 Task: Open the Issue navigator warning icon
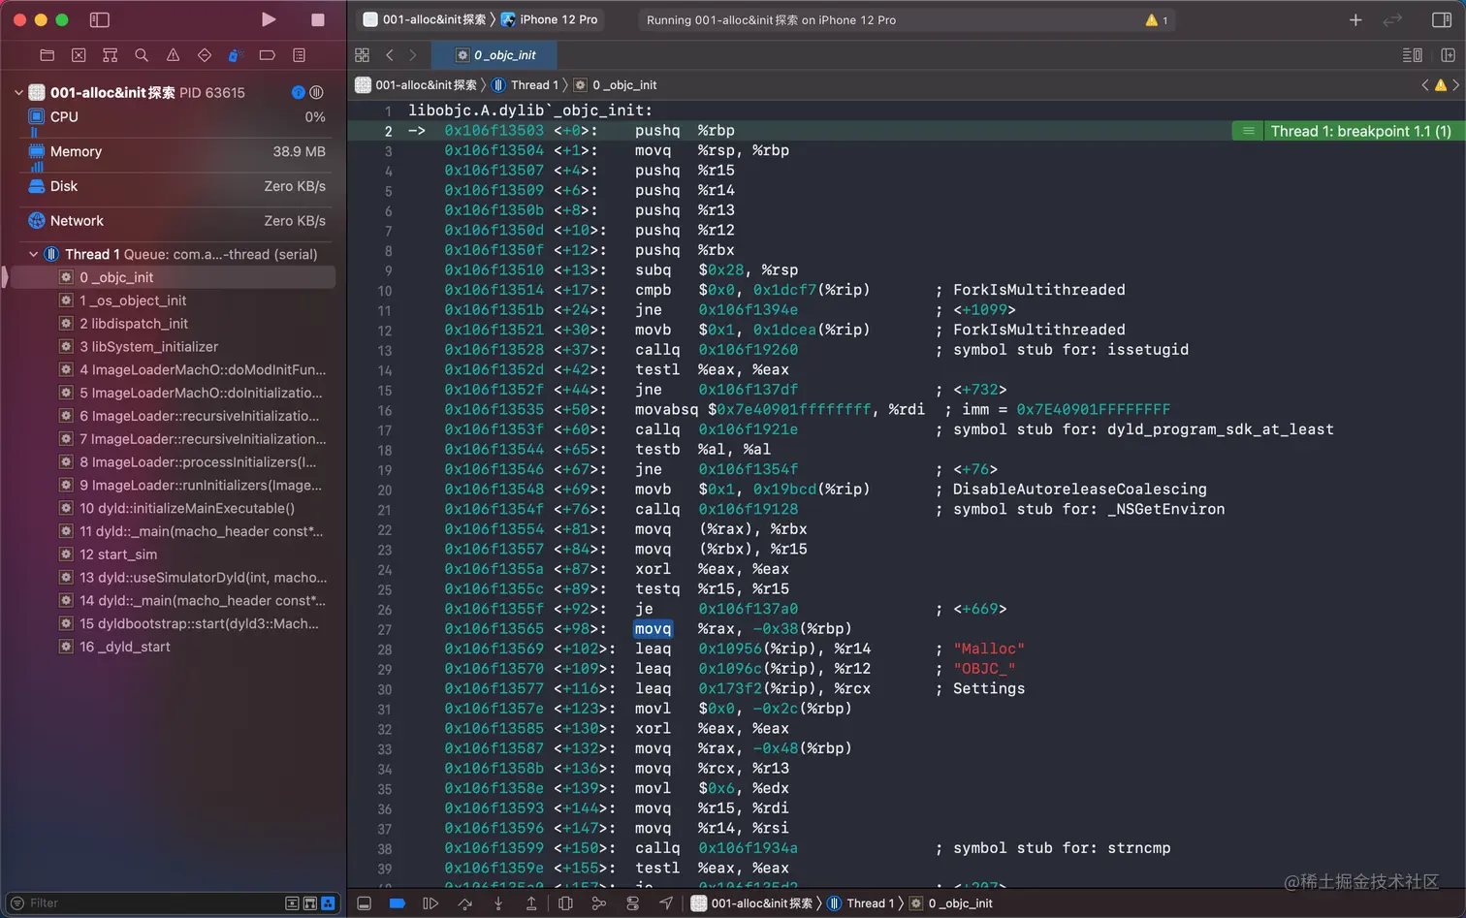[173, 55]
